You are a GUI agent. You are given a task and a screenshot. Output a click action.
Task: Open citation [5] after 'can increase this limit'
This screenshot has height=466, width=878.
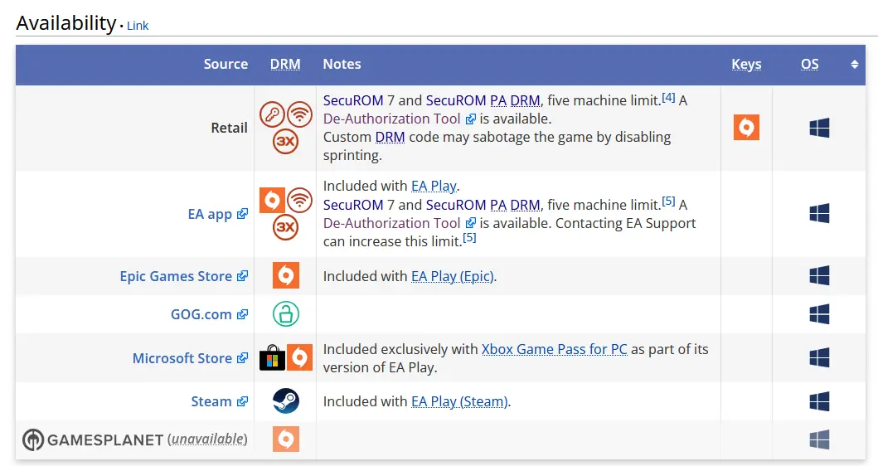point(469,237)
